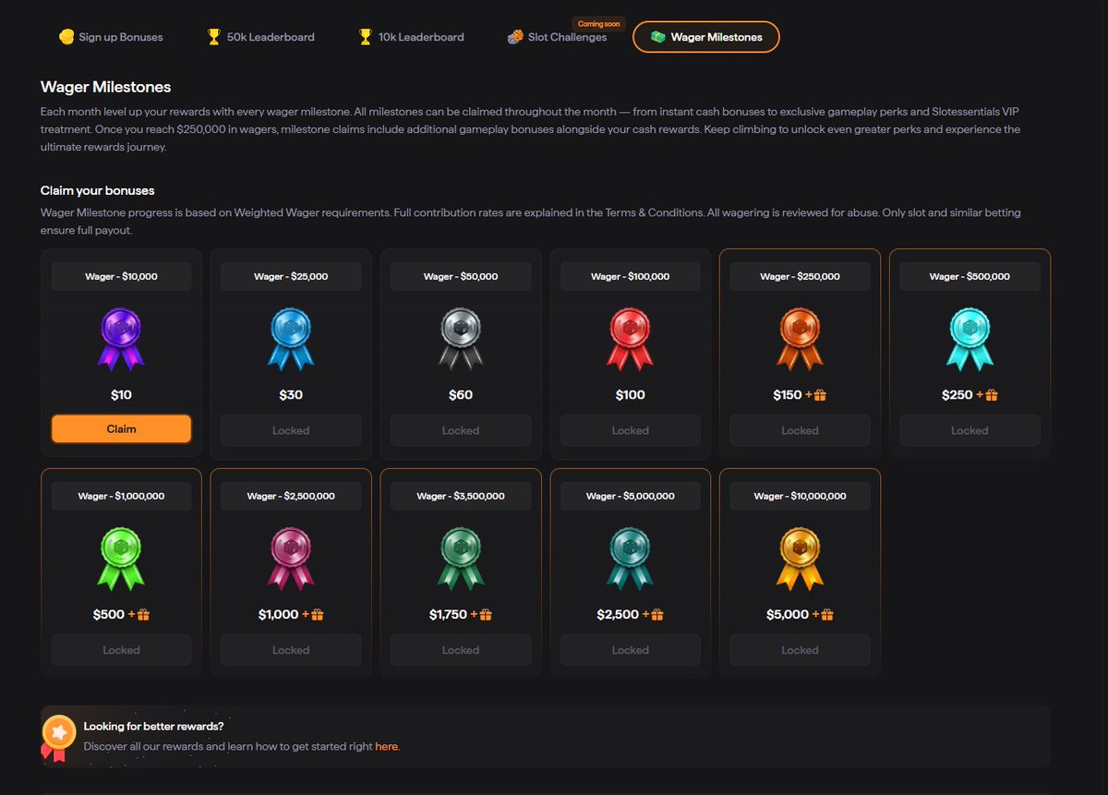Select the trophy icon next to 50k Leaderboard

[213, 37]
